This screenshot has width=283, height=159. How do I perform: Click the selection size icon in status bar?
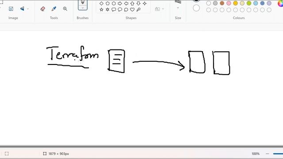(x=7, y=154)
